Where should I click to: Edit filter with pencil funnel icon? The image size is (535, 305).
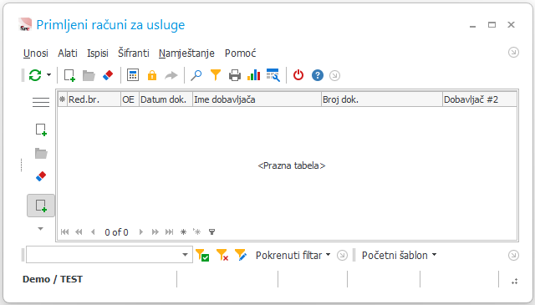241,255
